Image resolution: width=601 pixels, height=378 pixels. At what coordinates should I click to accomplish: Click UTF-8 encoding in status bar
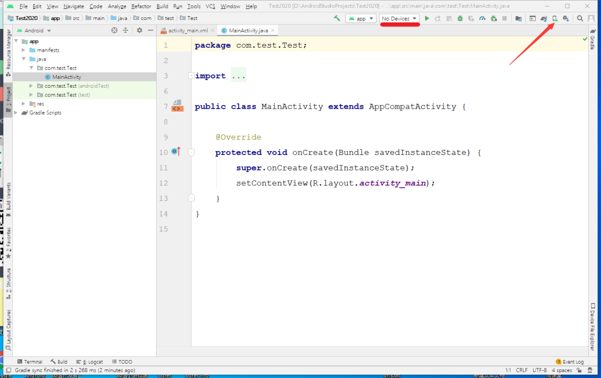coord(540,370)
